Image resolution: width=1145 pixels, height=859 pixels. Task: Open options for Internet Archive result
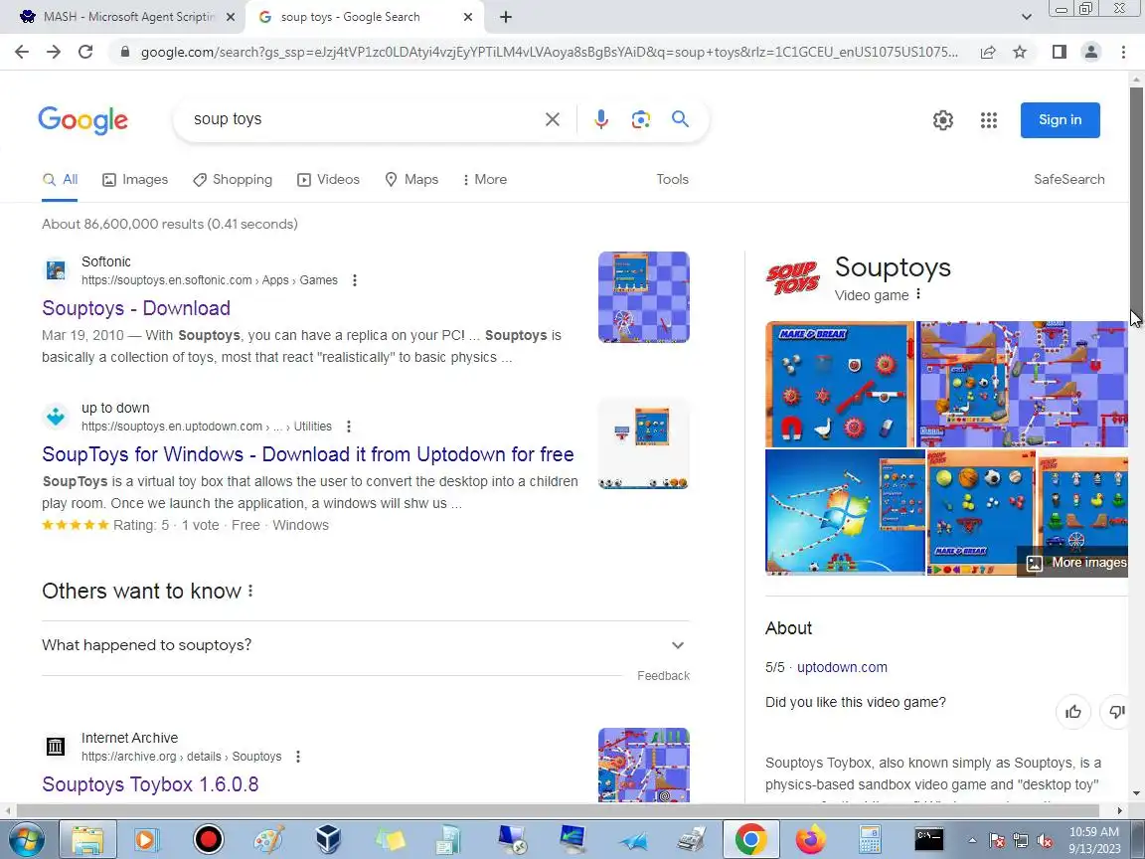[298, 757]
